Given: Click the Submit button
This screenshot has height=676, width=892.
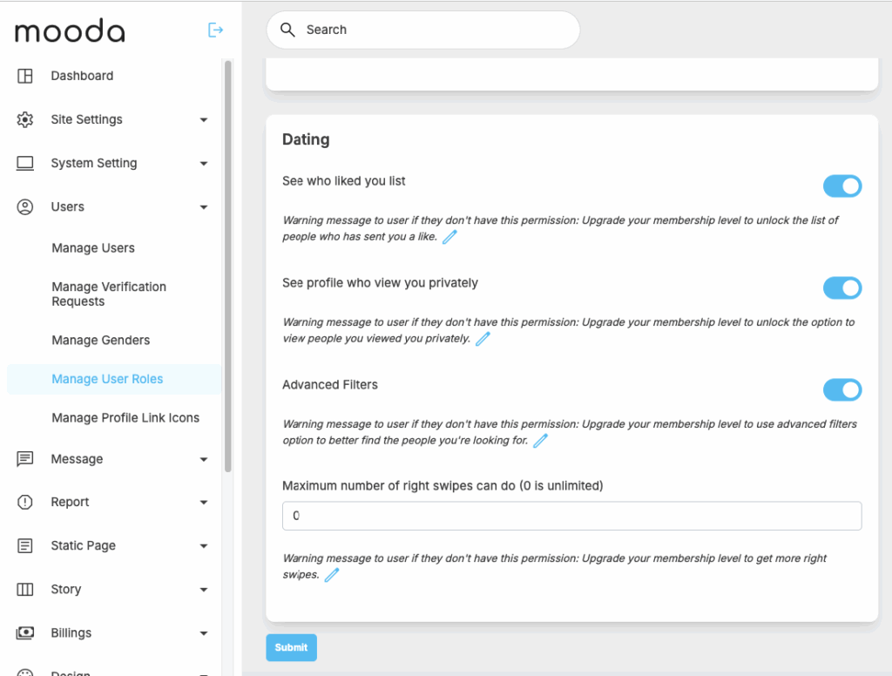Looking at the screenshot, I should point(291,647).
